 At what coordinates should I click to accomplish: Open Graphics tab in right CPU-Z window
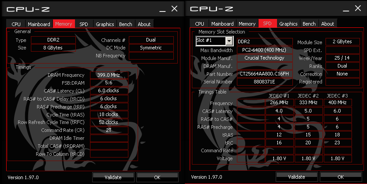[x=288, y=24]
